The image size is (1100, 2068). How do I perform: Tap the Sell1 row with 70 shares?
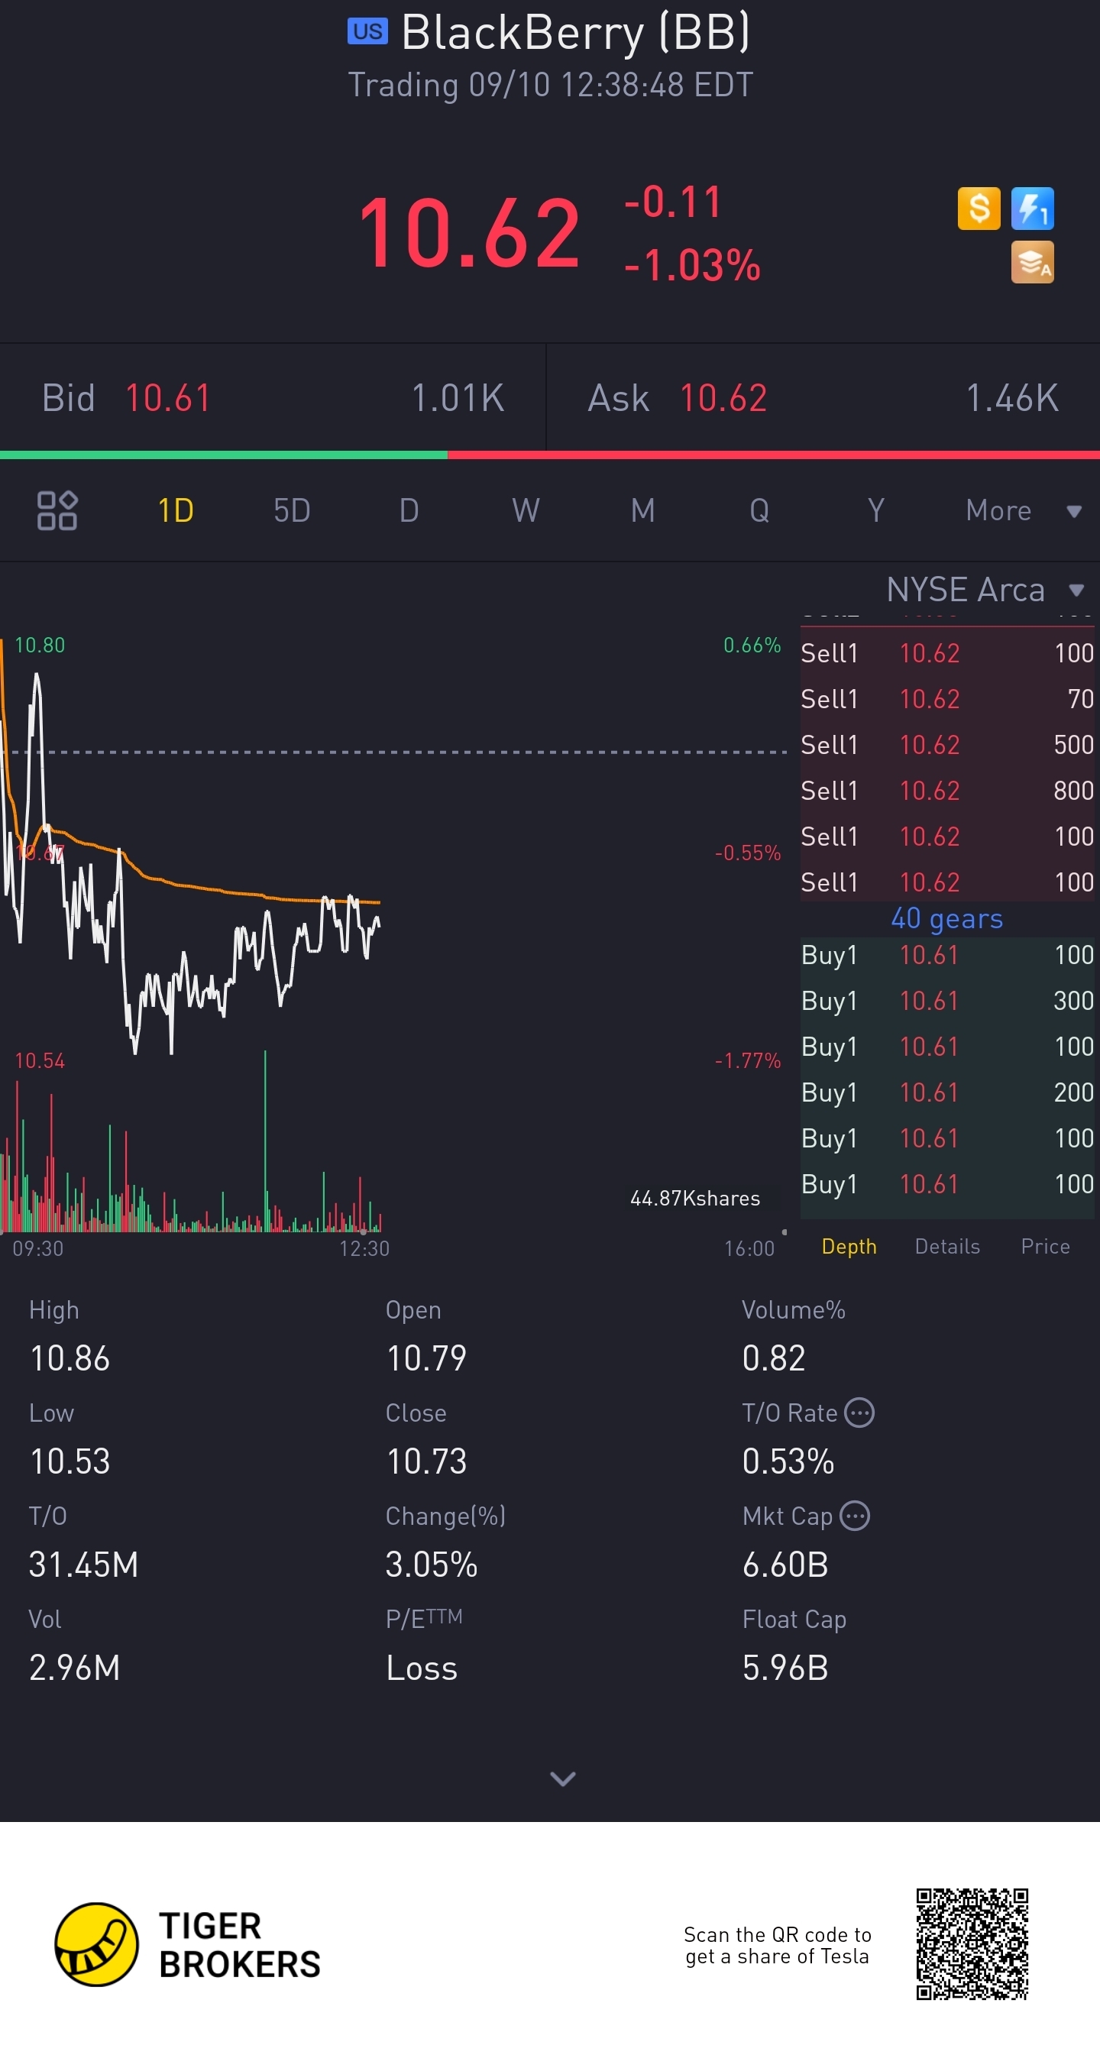click(x=947, y=698)
